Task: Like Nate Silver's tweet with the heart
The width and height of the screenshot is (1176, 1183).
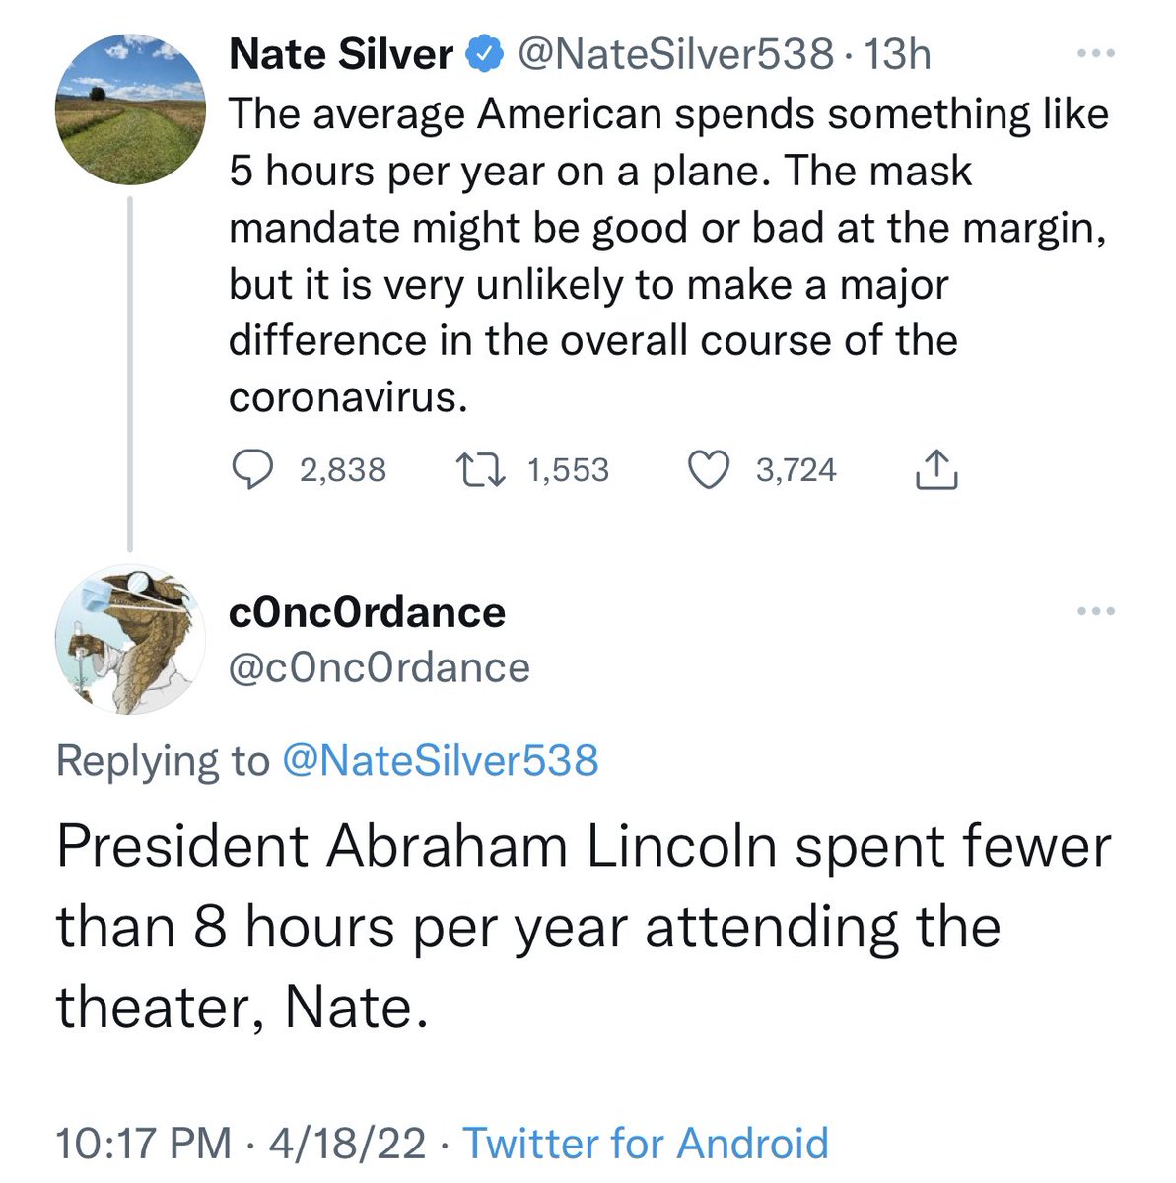Action: pos(706,470)
